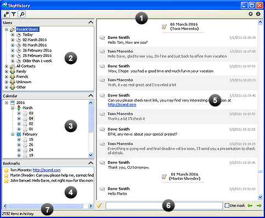This screenshot has width=265, height=218.
Task: Click the users view toolbar icon
Action: point(6,14)
